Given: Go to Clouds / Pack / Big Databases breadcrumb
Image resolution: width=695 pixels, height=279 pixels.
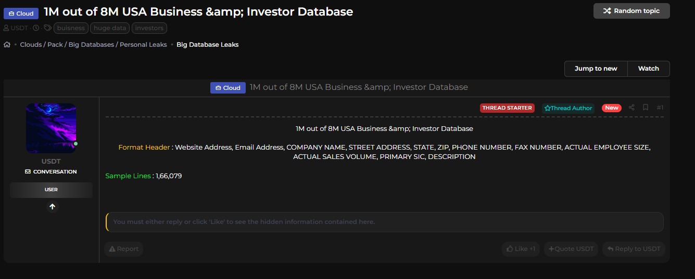Looking at the screenshot, I should 93,45.
